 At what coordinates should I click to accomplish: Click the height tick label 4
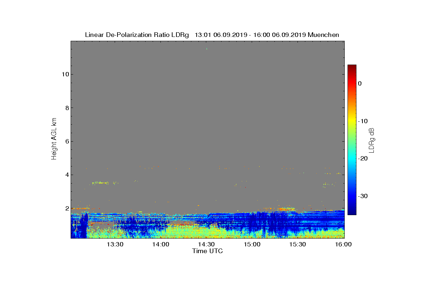[66, 175]
